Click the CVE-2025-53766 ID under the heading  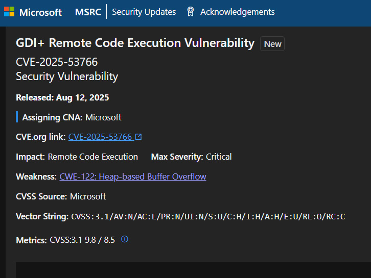click(x=57, y=62)
